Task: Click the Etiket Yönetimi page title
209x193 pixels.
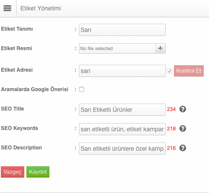Action: (x=41, y=8)
